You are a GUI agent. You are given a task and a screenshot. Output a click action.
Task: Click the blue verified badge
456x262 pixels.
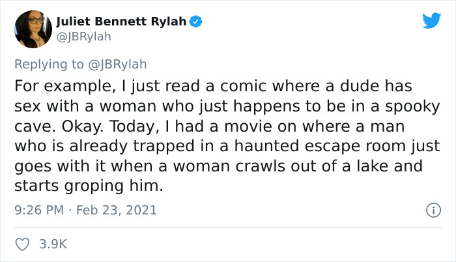[196, 22]
